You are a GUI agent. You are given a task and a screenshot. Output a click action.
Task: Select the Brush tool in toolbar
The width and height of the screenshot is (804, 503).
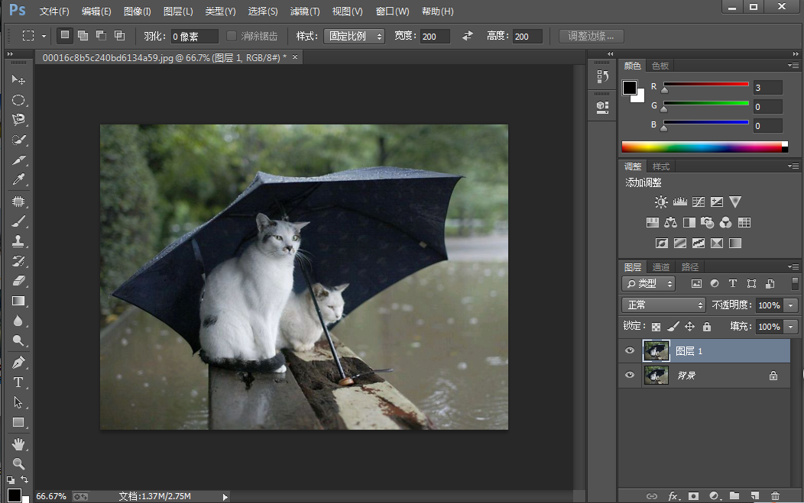(x=18, y=221)
